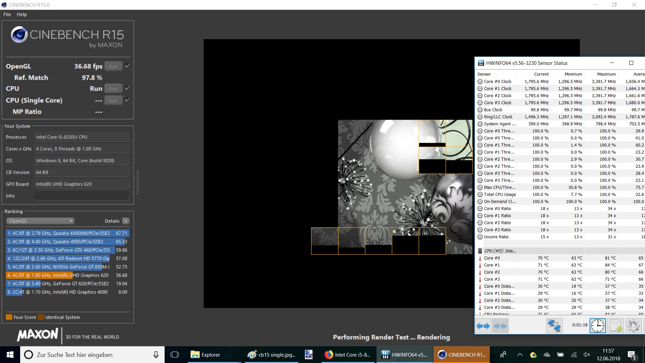Toggle the OpenGL test checkbox
This screenshot has height=363, width=645.
click(x=127, y=66)
